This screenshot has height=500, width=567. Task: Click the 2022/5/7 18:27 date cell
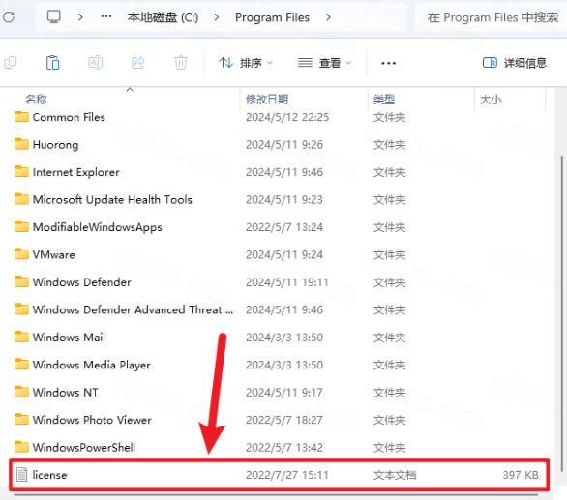coord(283,420)
